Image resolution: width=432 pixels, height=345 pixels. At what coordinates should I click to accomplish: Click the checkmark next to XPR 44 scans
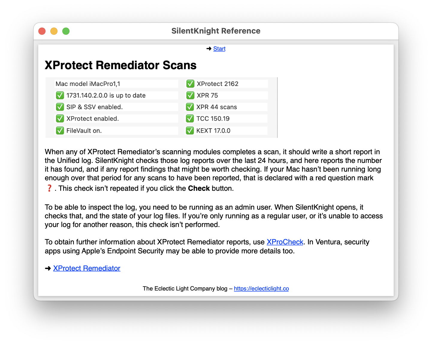pos(190,107)
